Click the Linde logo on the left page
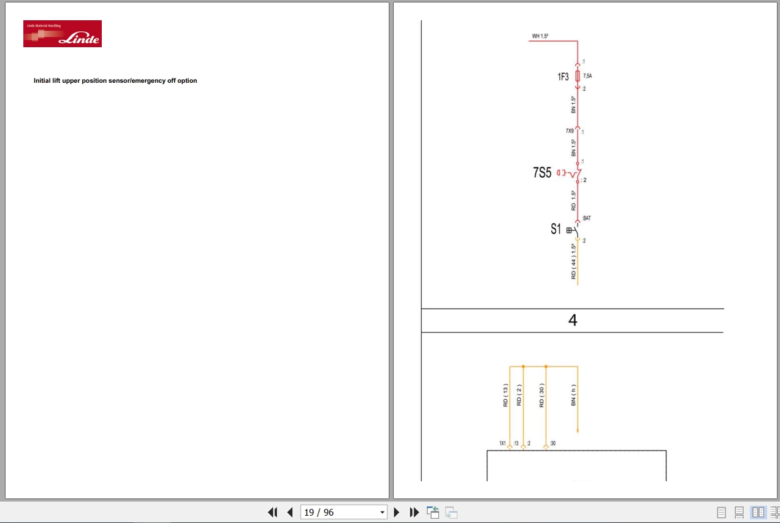This screenshot has height=523, width=780. [63, 34]
